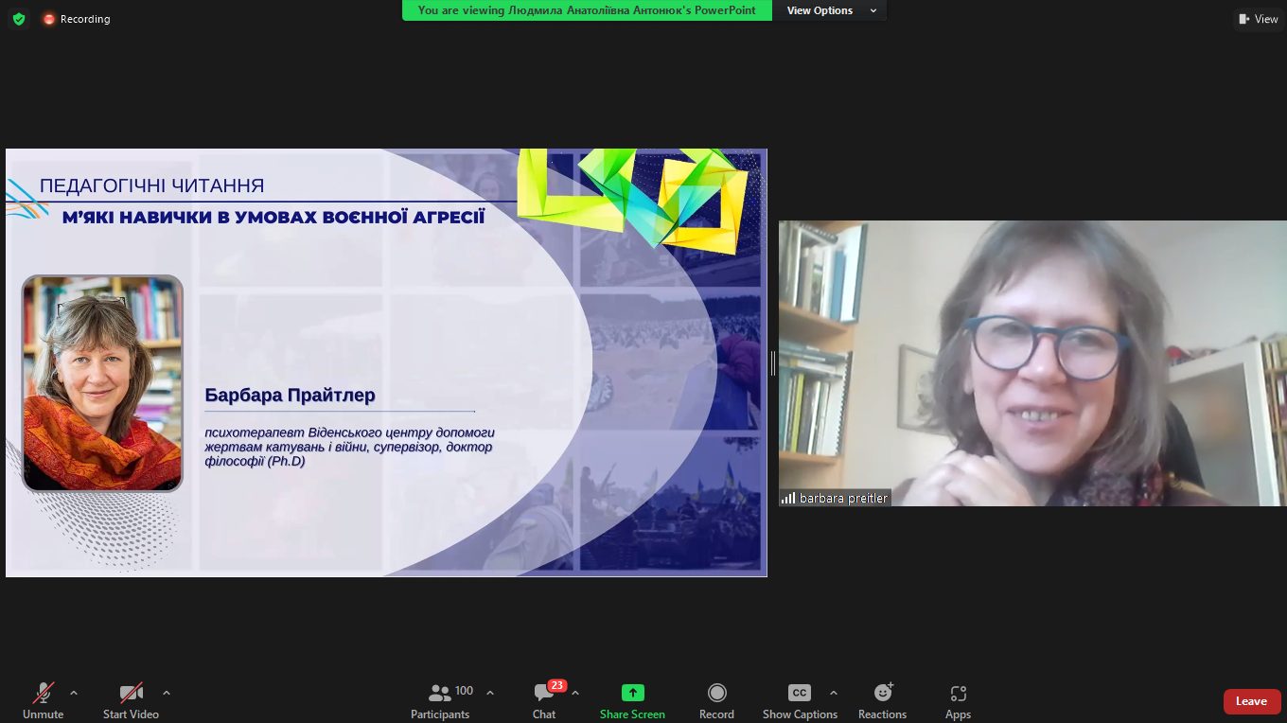The image size is (1287, 723).
Task: Click the Record button
Action: pos(716,700)
